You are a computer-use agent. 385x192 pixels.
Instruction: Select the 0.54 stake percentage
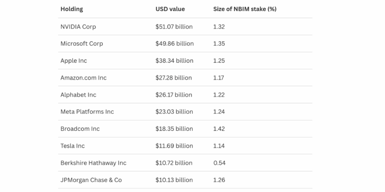click(x=219, y=163)
